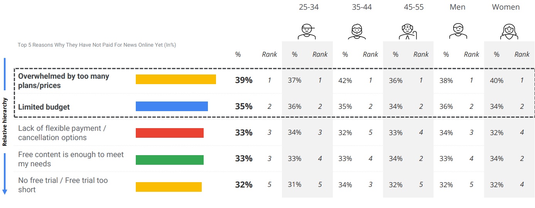Click the Top 5 Reasons chart title
The width and height of the screenshot is (535, 208).
point(97,45)
